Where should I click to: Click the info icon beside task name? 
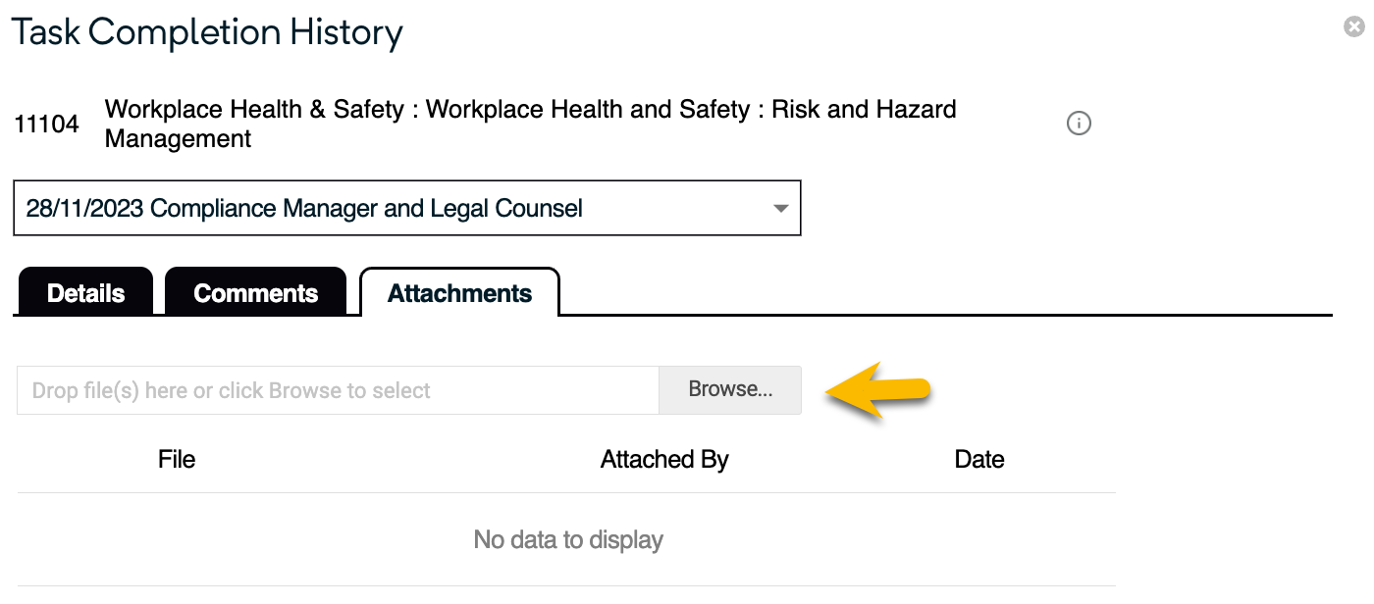point(1079,124)
